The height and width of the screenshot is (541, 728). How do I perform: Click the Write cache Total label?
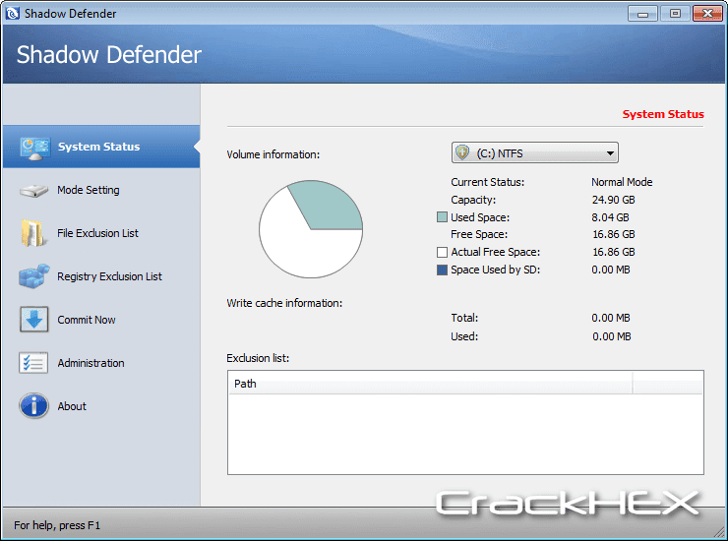pos(464,318)
